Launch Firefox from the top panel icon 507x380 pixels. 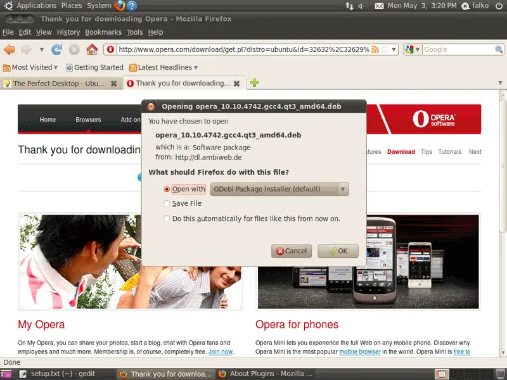120,6
